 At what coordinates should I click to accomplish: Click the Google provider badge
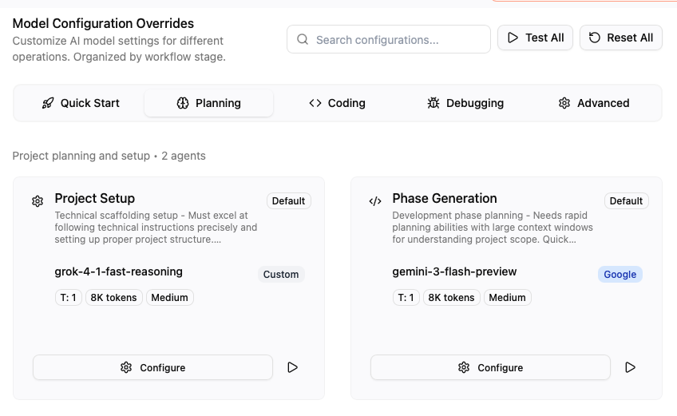[x=620, y=274]
